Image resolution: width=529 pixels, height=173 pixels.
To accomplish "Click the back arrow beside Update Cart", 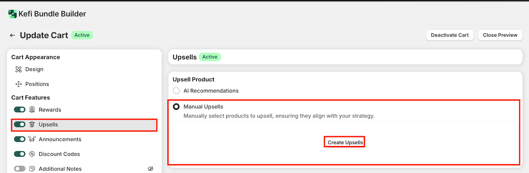I will coord(13,35).
